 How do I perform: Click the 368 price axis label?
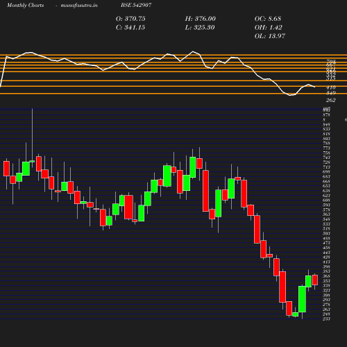pos(326,276)
